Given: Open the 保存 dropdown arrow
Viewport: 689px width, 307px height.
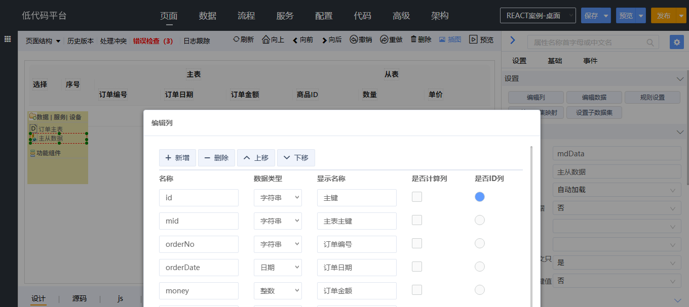Looking at the screenshot, I should [606, 16].
